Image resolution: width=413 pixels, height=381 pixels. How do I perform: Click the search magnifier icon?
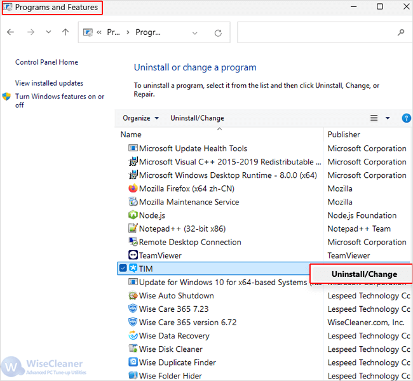point(401,32)
